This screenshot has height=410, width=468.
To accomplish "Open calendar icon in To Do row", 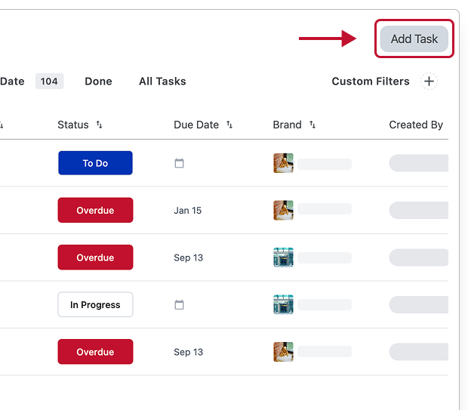I will pos(180,163).
